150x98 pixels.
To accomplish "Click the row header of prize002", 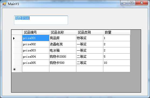I will point(17,44).
